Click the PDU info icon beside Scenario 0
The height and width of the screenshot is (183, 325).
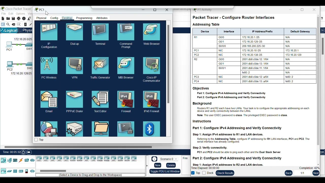[x=154, y=159]
